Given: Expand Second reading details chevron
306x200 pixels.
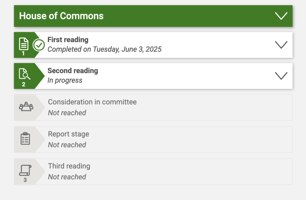Looking at the screenshot, I should [x=281, y=76].
